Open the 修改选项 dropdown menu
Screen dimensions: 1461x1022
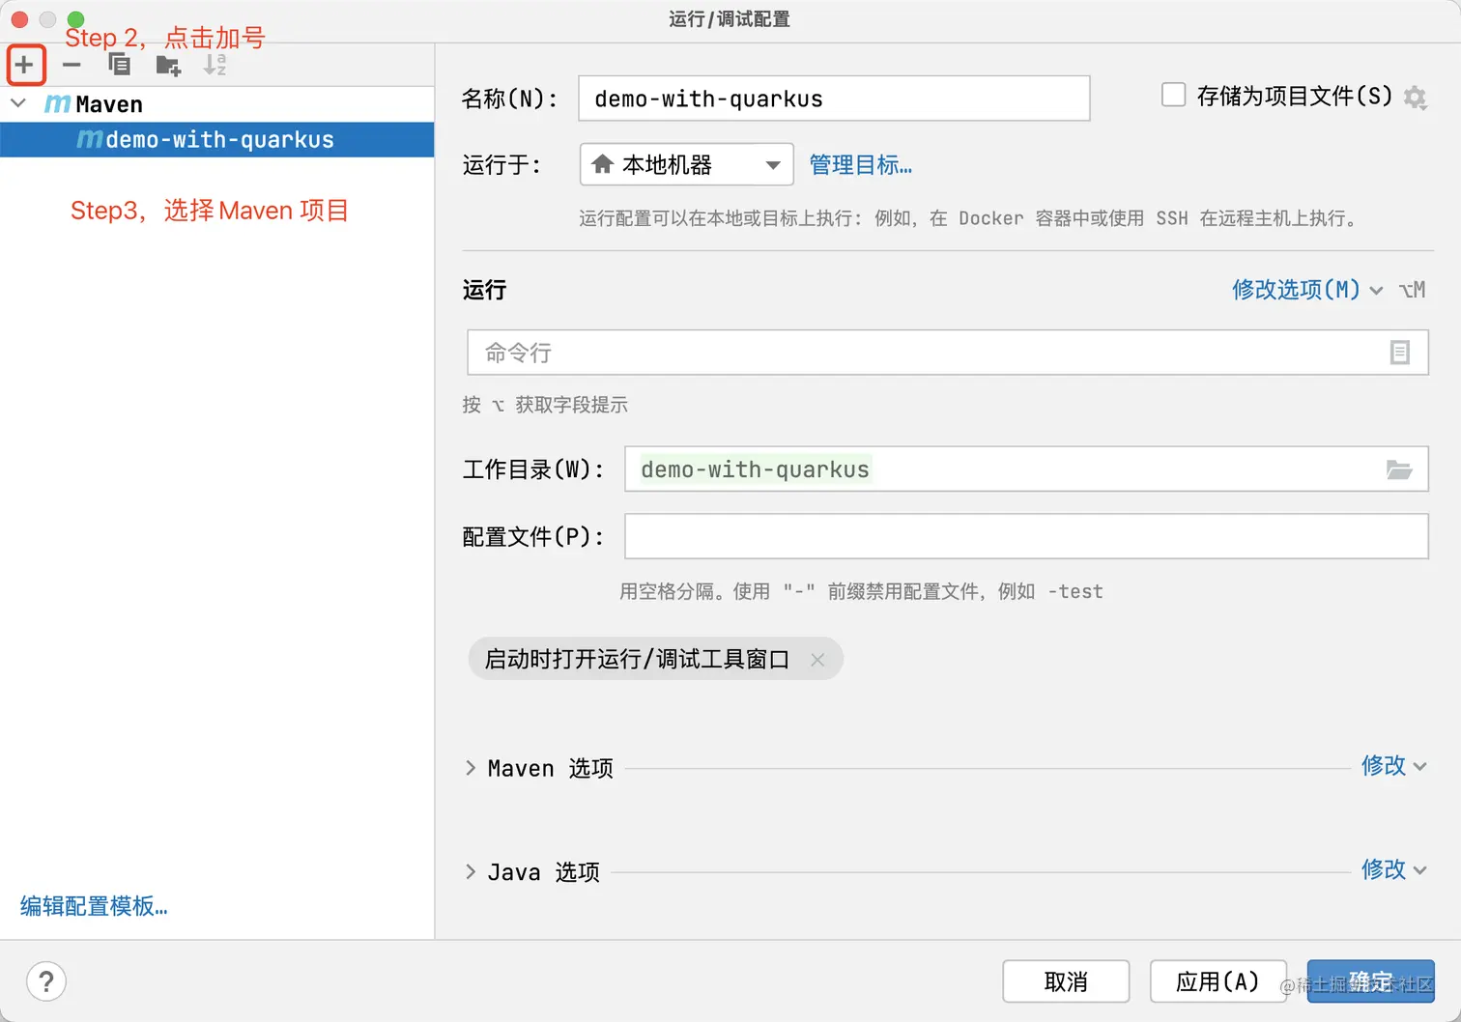click(x=1307, y=290)
